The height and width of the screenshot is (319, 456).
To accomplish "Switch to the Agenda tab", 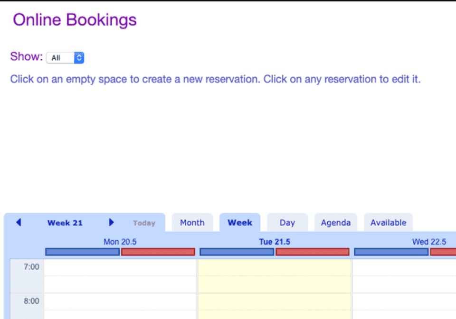I will (336, 222).
